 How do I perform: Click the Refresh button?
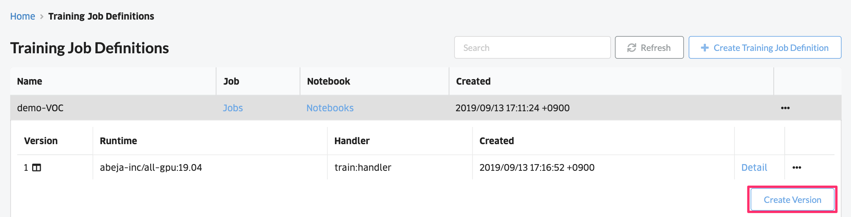(x=649, y=48)
